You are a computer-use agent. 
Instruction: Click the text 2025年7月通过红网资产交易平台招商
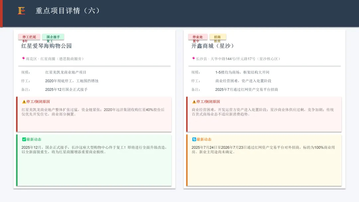click(247, 90)
